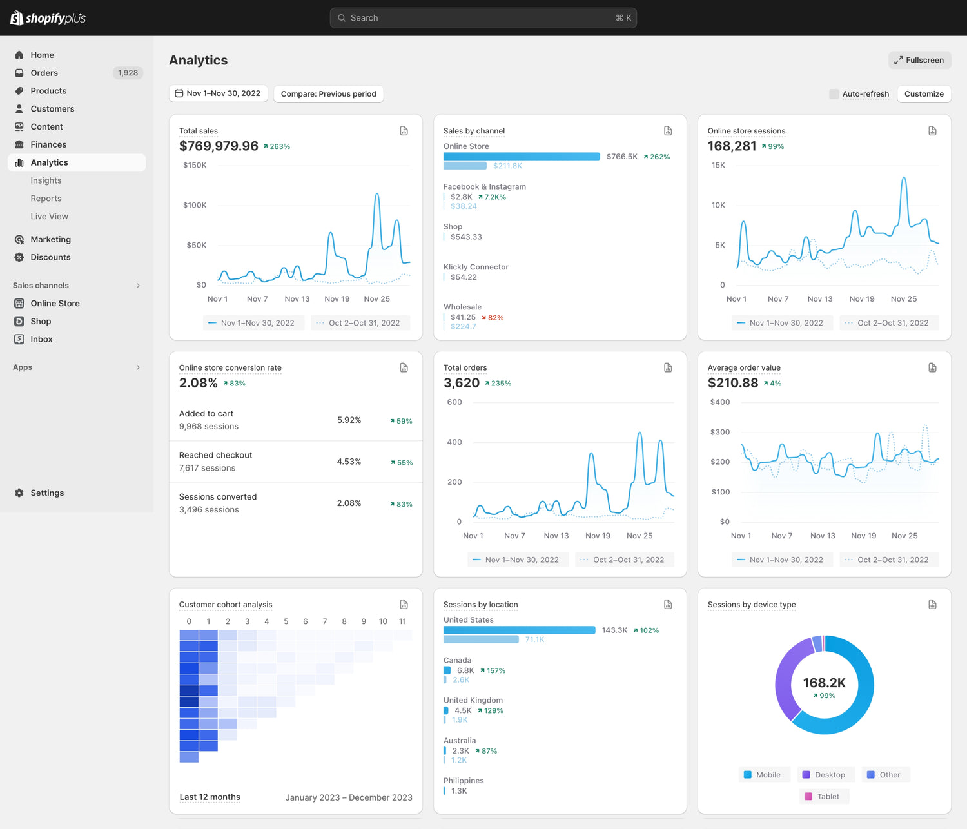
Task: Open report icon on Customer cohort analysis card
Action: tap(404, 605)
